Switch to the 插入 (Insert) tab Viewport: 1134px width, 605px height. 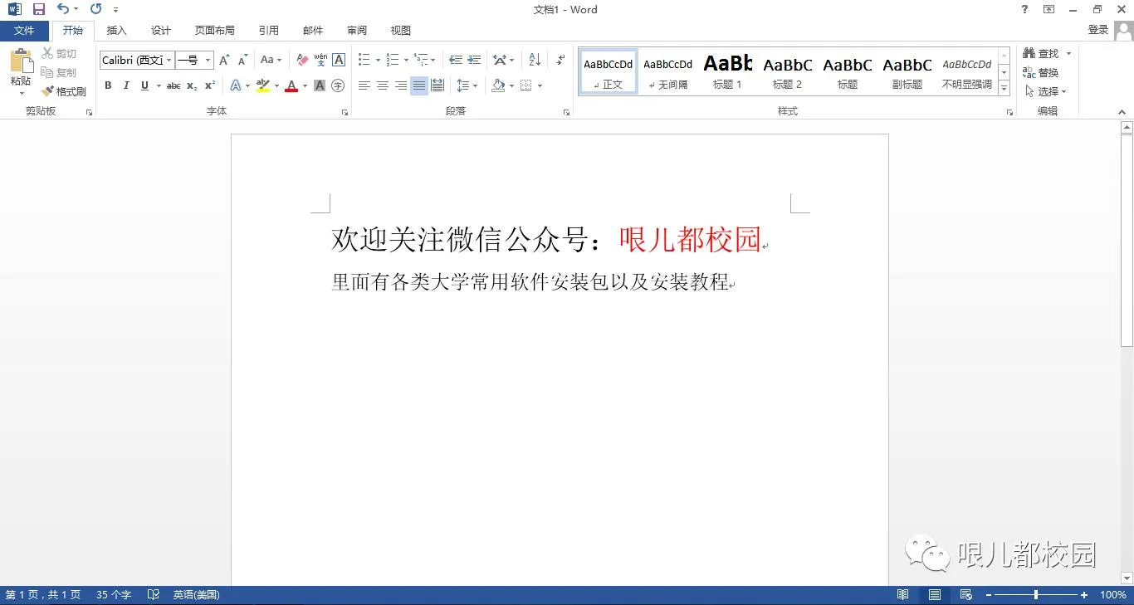(x=117, y=31)
